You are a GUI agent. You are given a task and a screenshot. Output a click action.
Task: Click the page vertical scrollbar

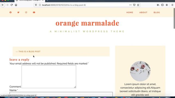click(x=174, y=18)
